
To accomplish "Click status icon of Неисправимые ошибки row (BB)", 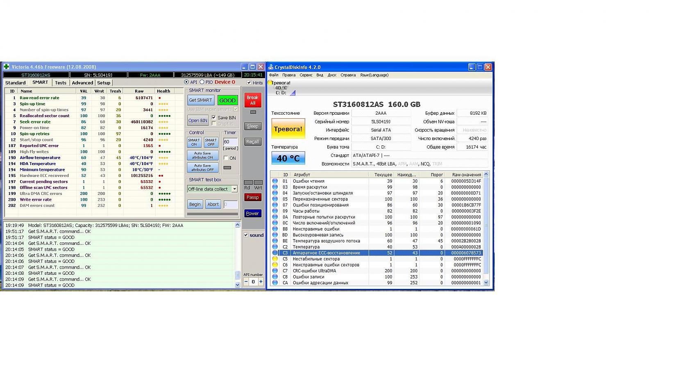I will click(x=275, y=229).
